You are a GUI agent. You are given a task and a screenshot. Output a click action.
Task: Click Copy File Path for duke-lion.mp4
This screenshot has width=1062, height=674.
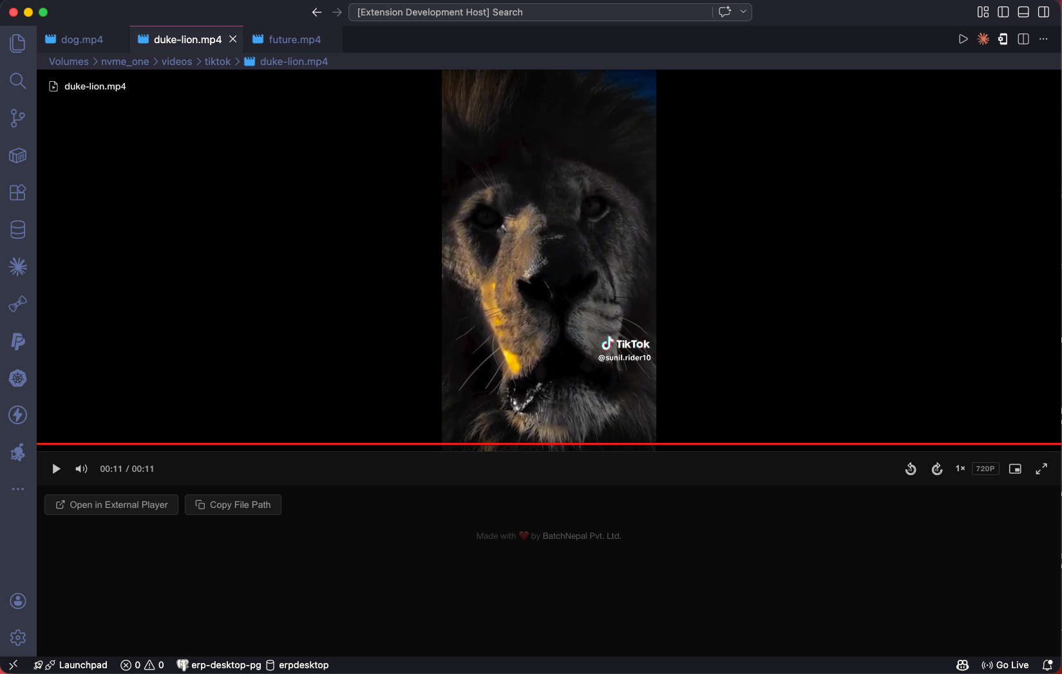pyautogui.click(x=232, y=505)
